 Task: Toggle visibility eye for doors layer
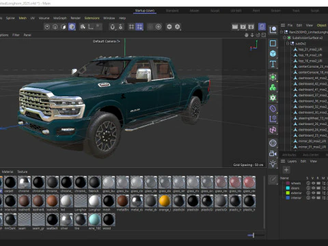point(314,188)
